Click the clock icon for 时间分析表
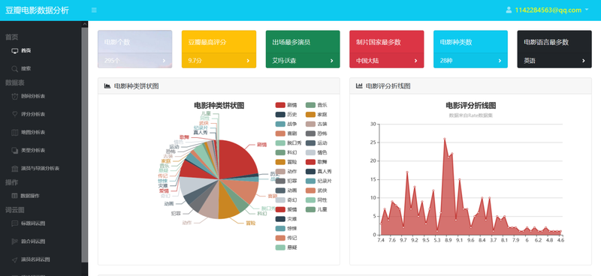Viewport: 601px width, 276px height. pyautogui.click(x=15, y=96)
